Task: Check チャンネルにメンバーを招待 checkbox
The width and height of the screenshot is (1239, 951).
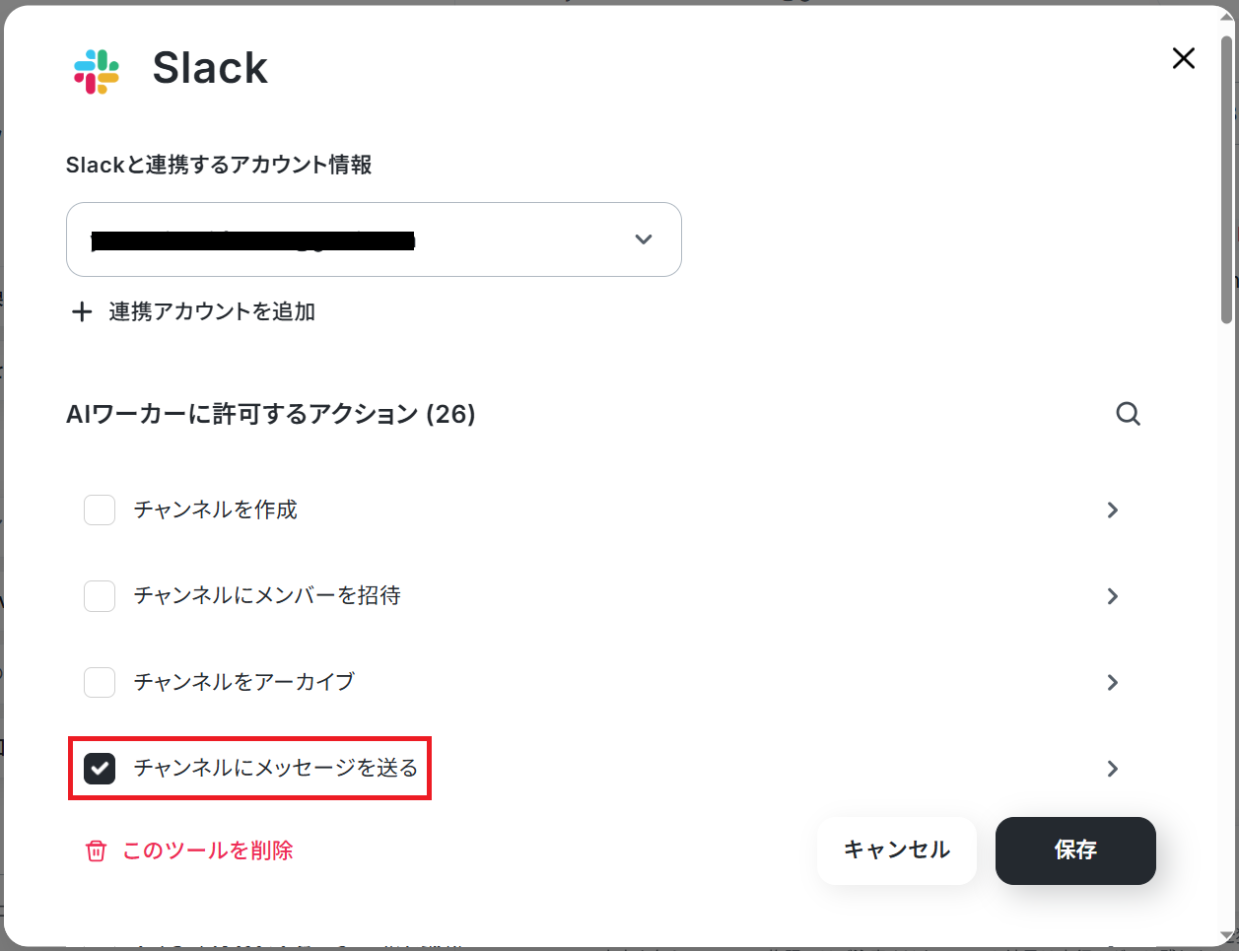Action: pos(100,596)
